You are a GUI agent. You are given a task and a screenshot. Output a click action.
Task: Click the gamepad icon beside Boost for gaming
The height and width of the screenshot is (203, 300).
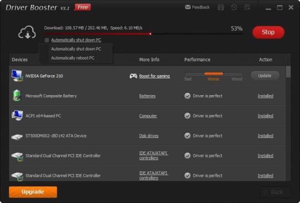[x=133, y=76]
